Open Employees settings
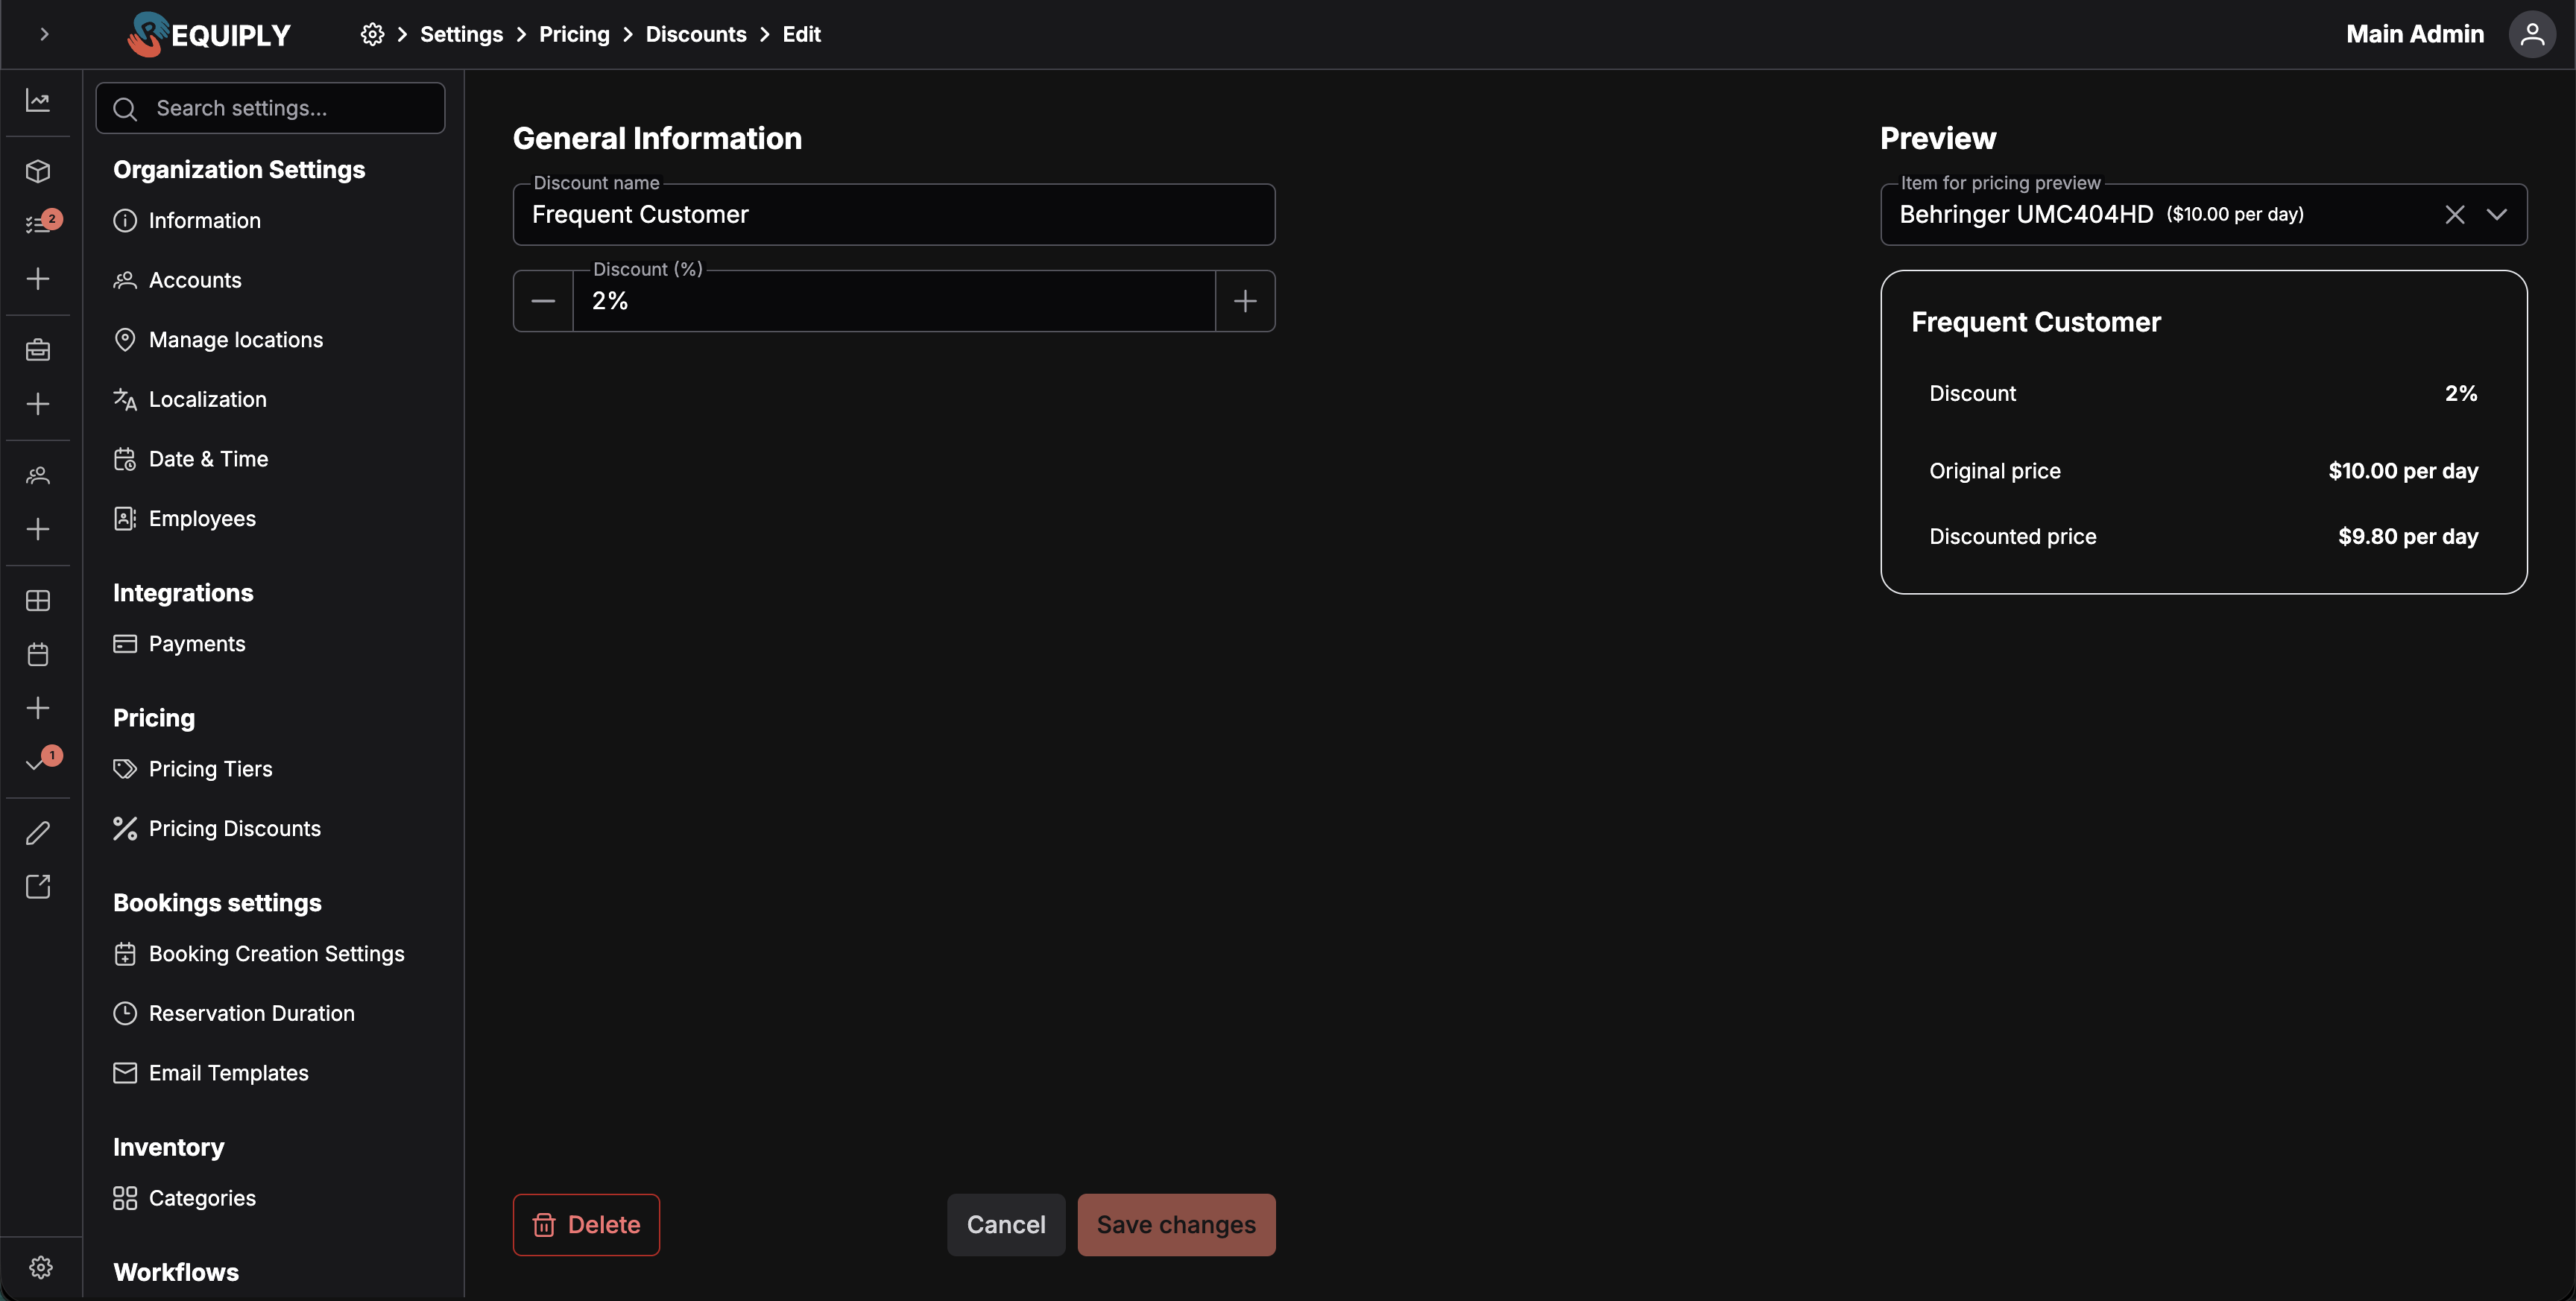 coord(184,518)
